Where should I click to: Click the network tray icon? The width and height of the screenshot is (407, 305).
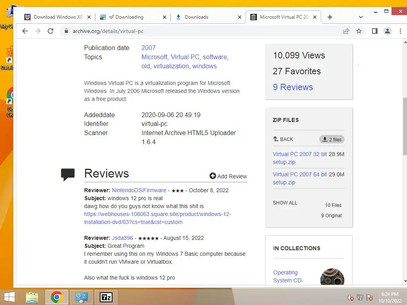pyautogui.click(x=360, y=297)
